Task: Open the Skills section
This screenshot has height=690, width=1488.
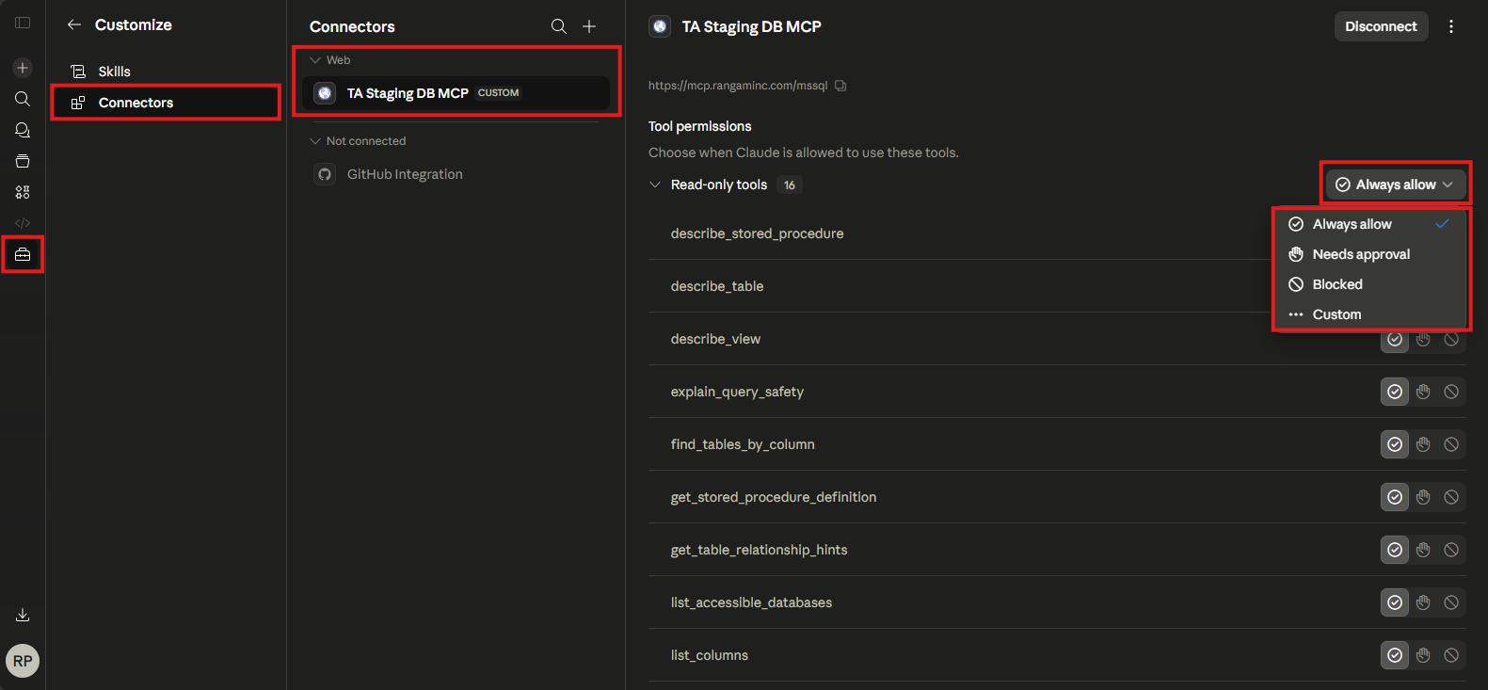Action: 166,72
